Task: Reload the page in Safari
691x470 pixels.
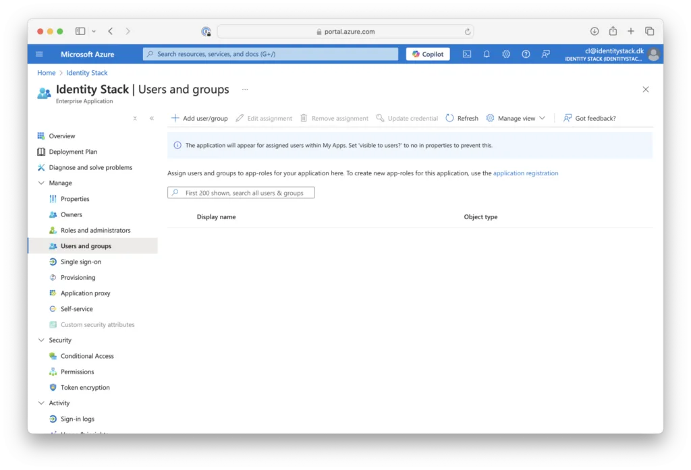Action: pos(467,32)
